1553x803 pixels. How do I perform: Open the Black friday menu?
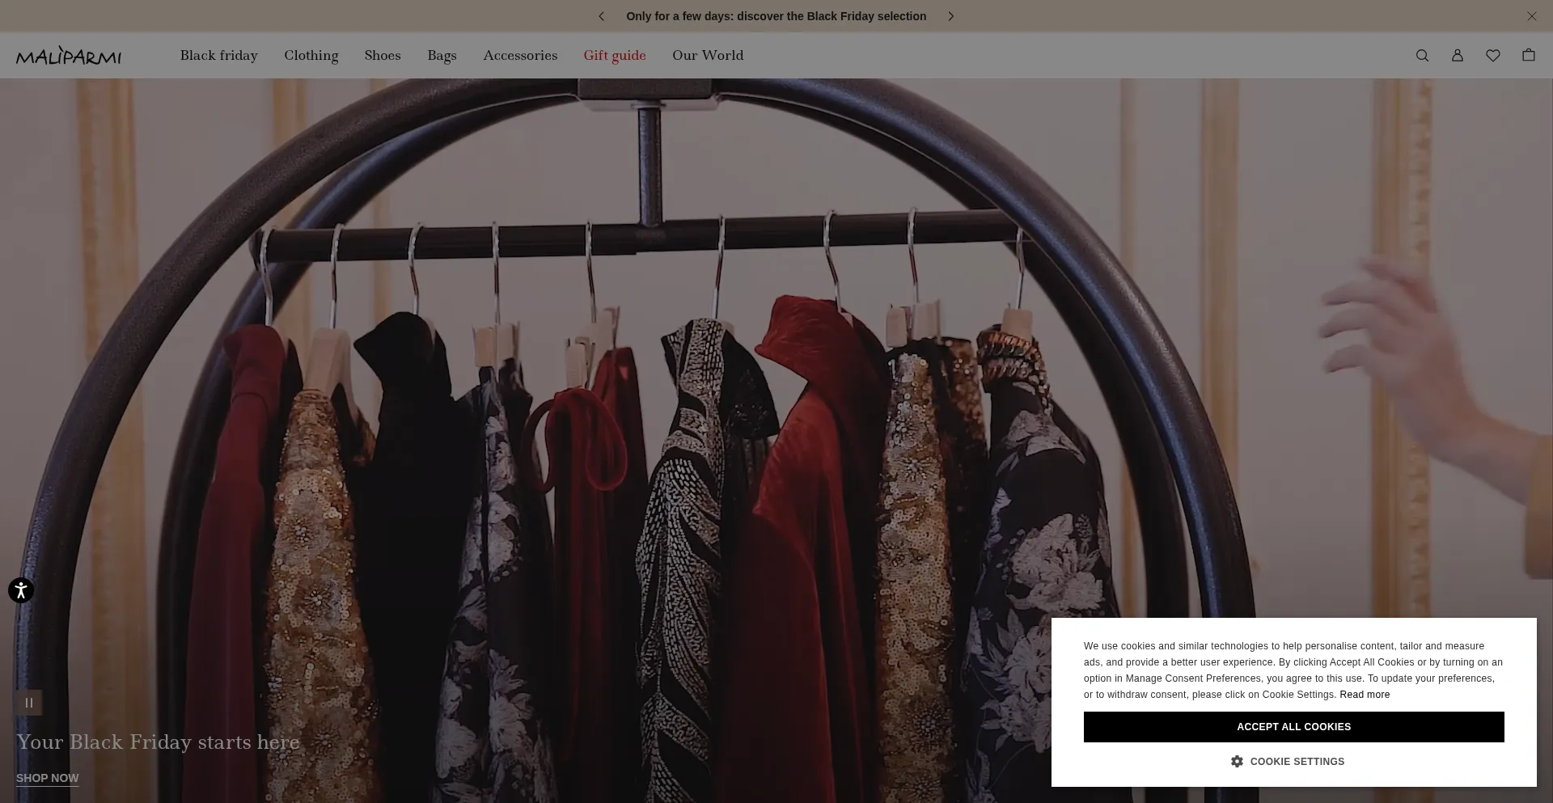coord(219,56)
